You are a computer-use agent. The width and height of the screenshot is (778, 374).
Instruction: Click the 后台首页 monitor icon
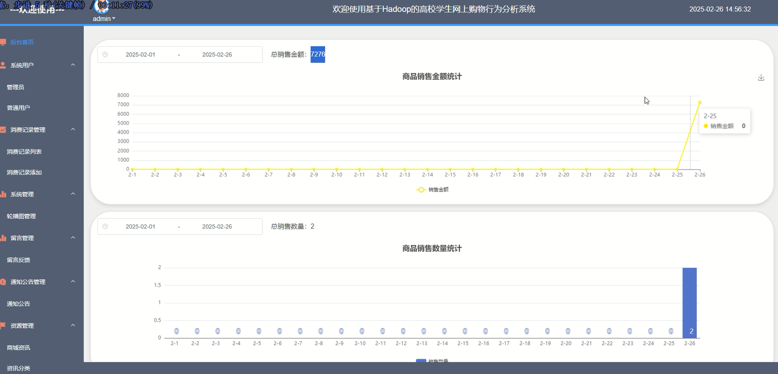[x=3, y=42]
